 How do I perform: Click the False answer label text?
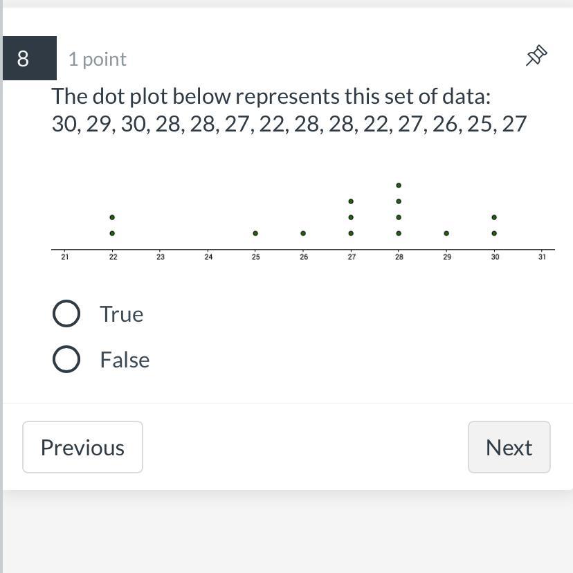(x=125, y=359)
